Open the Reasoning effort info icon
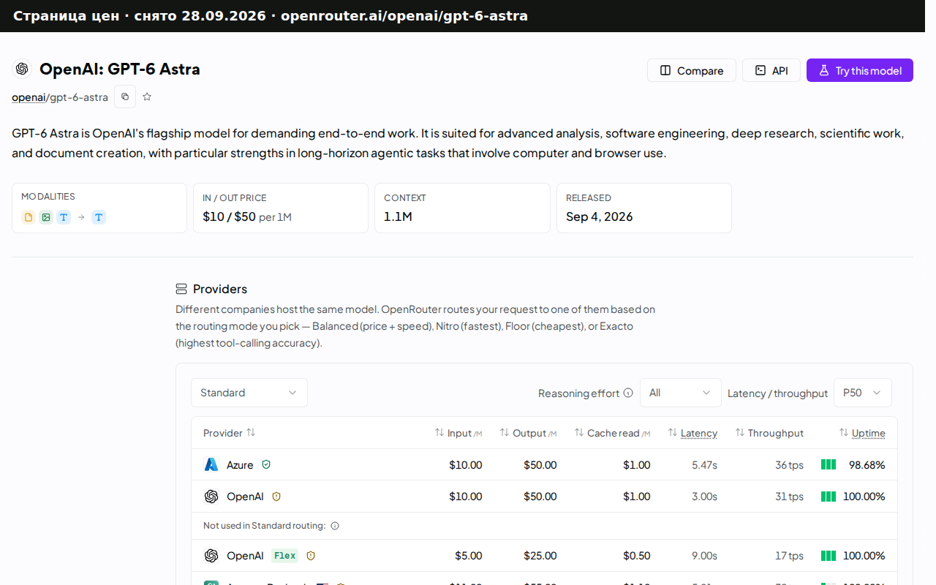936x585 pixels. [627, 393]
